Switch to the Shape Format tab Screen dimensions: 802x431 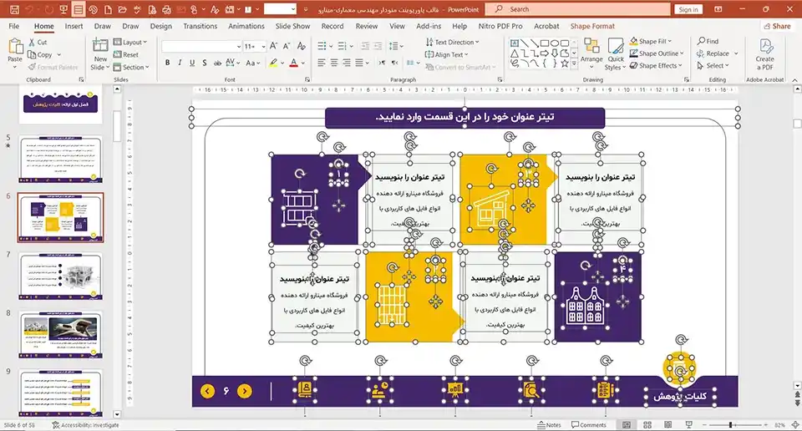coord(592,26)
